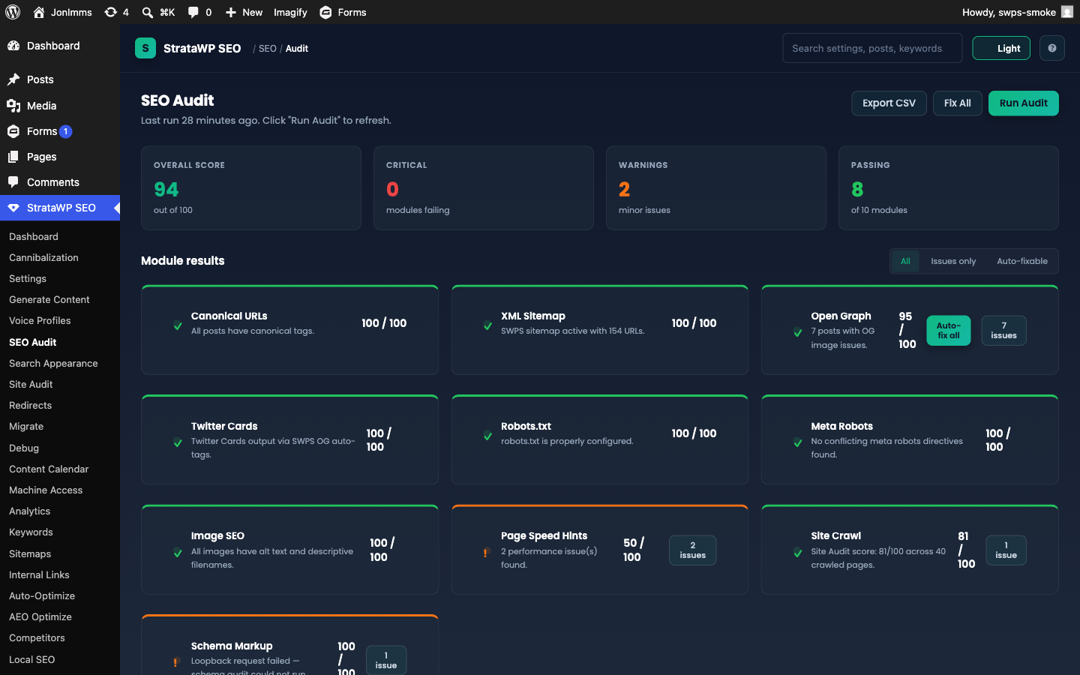The width and height of the screenshot is (1080, 675).
Task: View 2 issues for Page Speed Hints
Action: 692,550
